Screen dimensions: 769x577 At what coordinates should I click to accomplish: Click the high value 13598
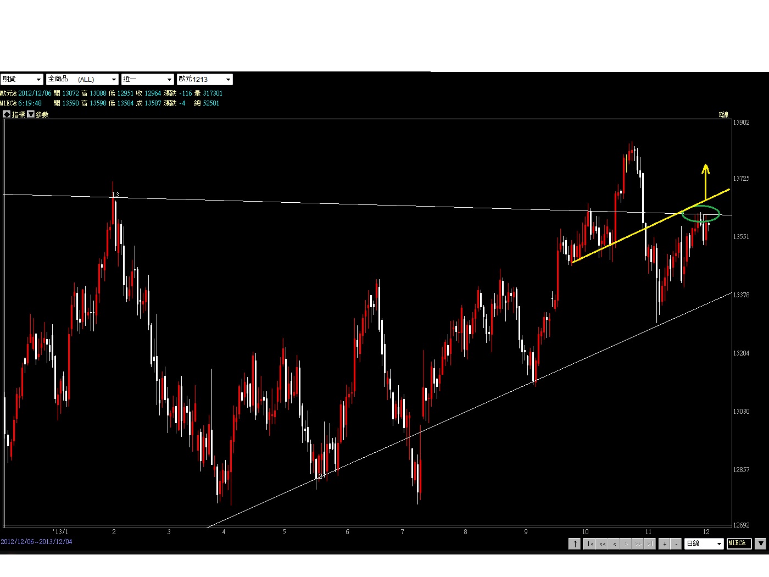click(x=98, y=103)
